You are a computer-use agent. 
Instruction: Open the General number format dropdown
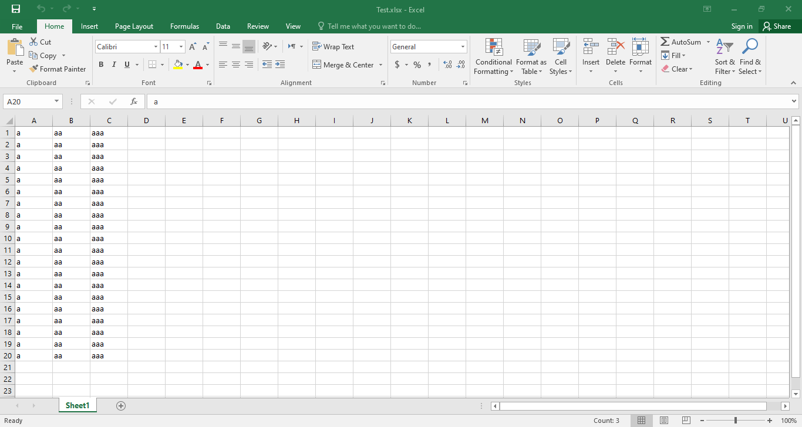(463, 47)
